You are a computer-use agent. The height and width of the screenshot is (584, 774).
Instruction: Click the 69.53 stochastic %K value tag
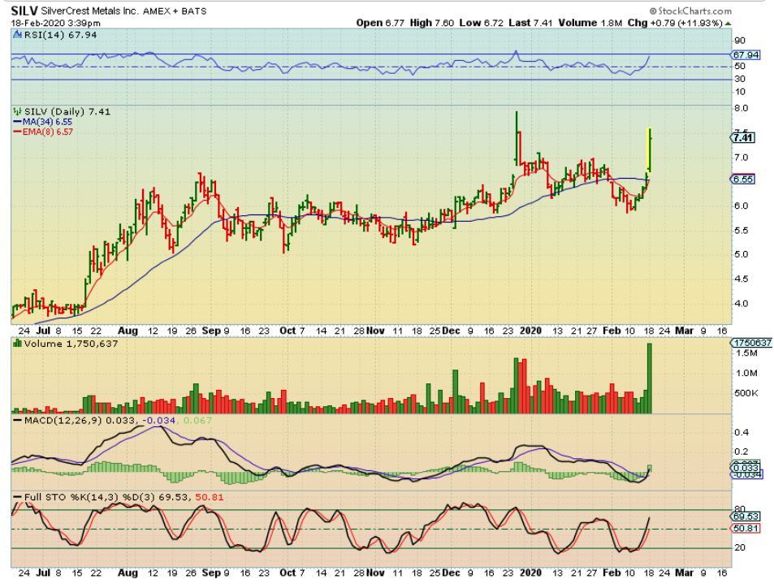pyautogui.click(x=746, y=516)
